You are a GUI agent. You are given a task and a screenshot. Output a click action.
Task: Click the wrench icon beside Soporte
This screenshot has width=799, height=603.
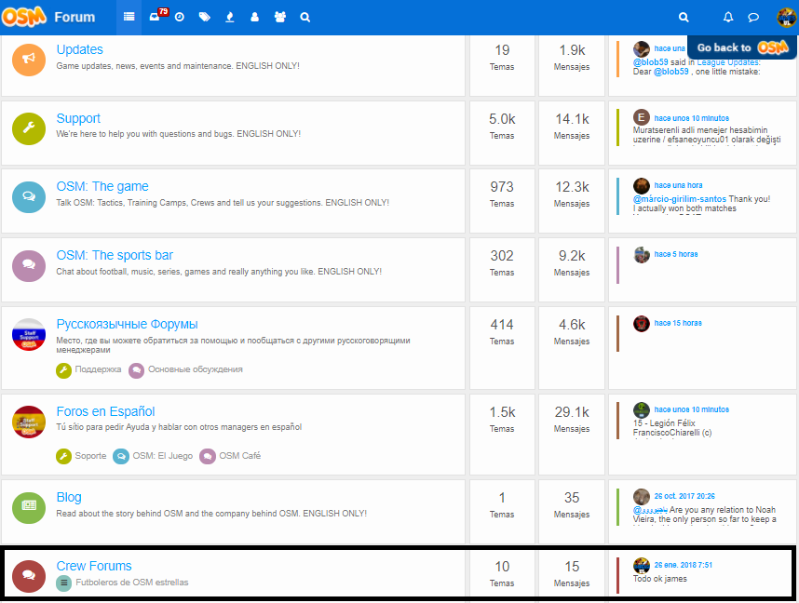(63, 456)
